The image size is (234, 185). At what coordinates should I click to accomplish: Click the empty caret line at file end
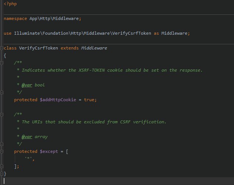coord(119,181)
